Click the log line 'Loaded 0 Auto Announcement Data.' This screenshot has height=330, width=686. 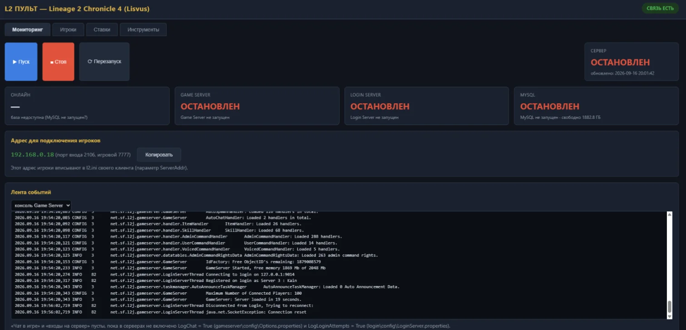[207, 287]
